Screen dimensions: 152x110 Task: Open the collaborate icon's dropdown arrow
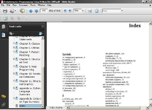[15, 11]
